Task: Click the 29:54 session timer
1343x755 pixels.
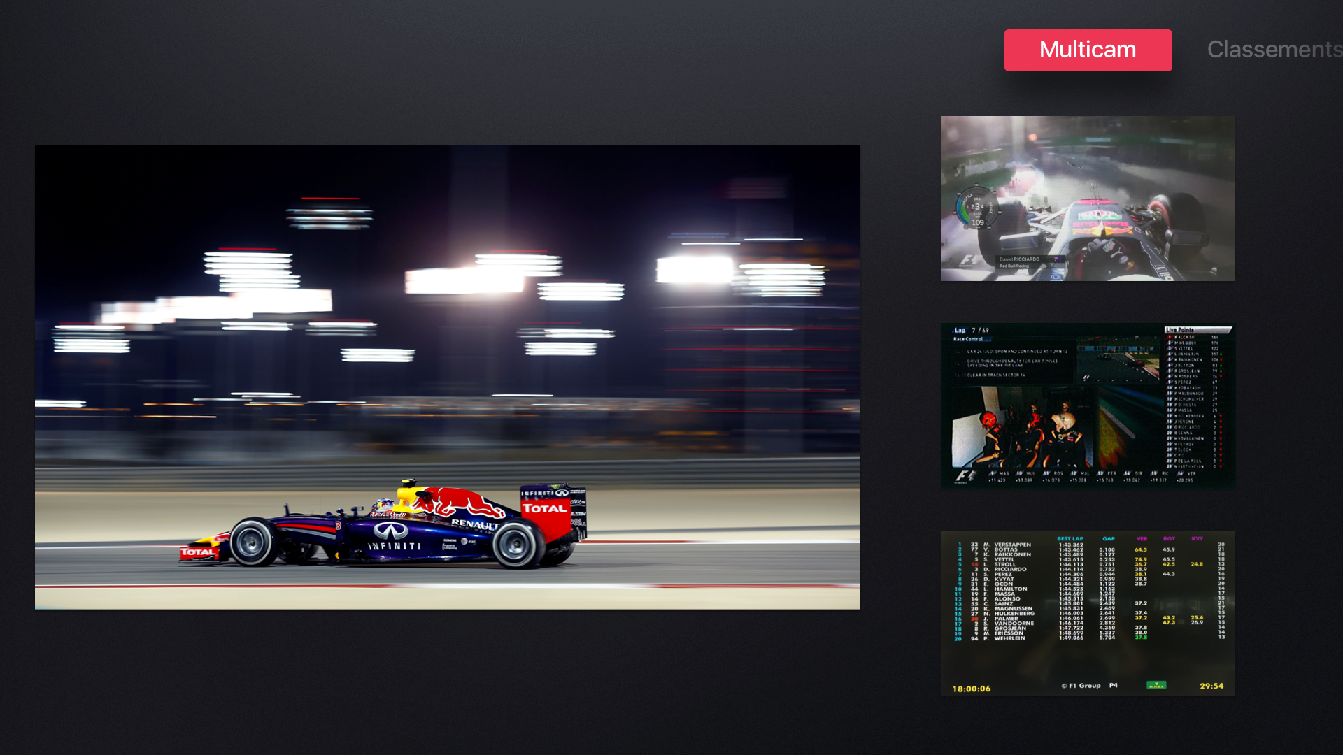Action: (1211, 686)
